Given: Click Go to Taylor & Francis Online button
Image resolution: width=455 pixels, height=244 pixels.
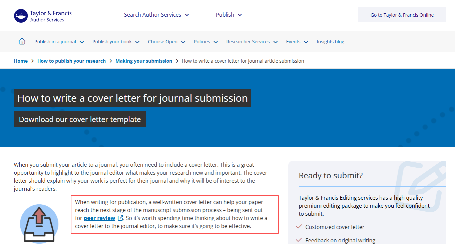Looking at the screenshot, I should pyautogui.click(x=402, y=15).
